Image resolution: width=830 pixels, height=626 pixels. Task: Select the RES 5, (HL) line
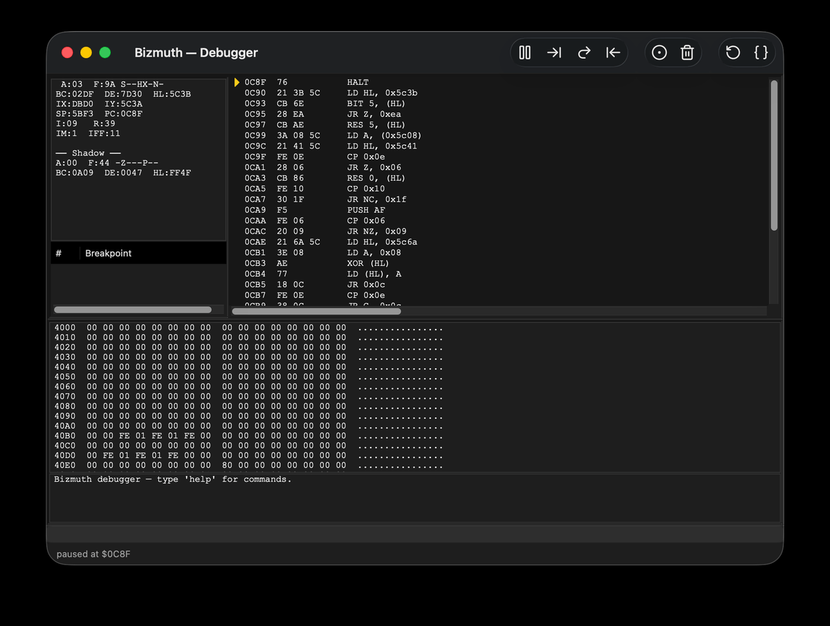tap(325, 125)
